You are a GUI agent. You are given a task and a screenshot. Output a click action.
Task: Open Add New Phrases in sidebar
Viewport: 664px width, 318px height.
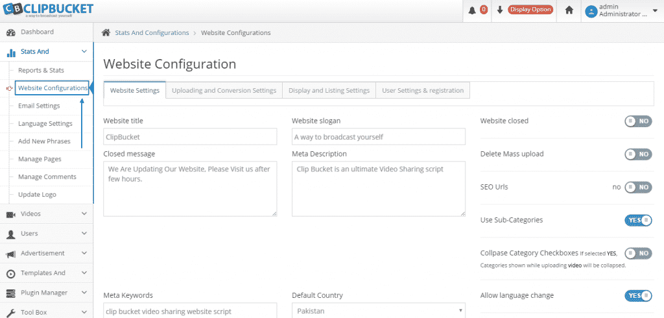[44, 141]
